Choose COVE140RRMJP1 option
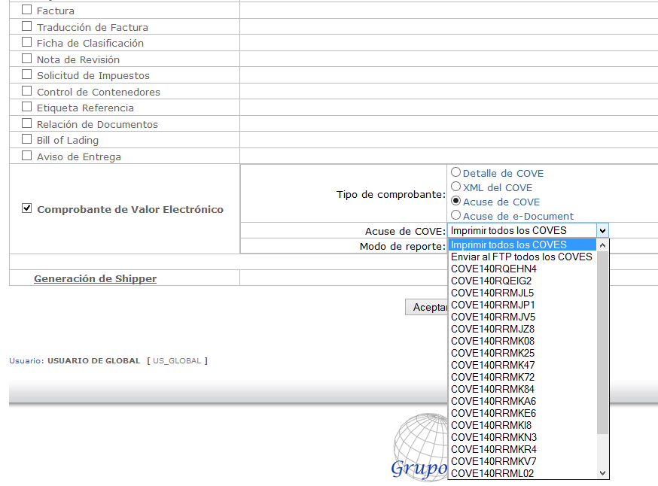The height and width of the screenshot is (486, 658). (522, 305)
